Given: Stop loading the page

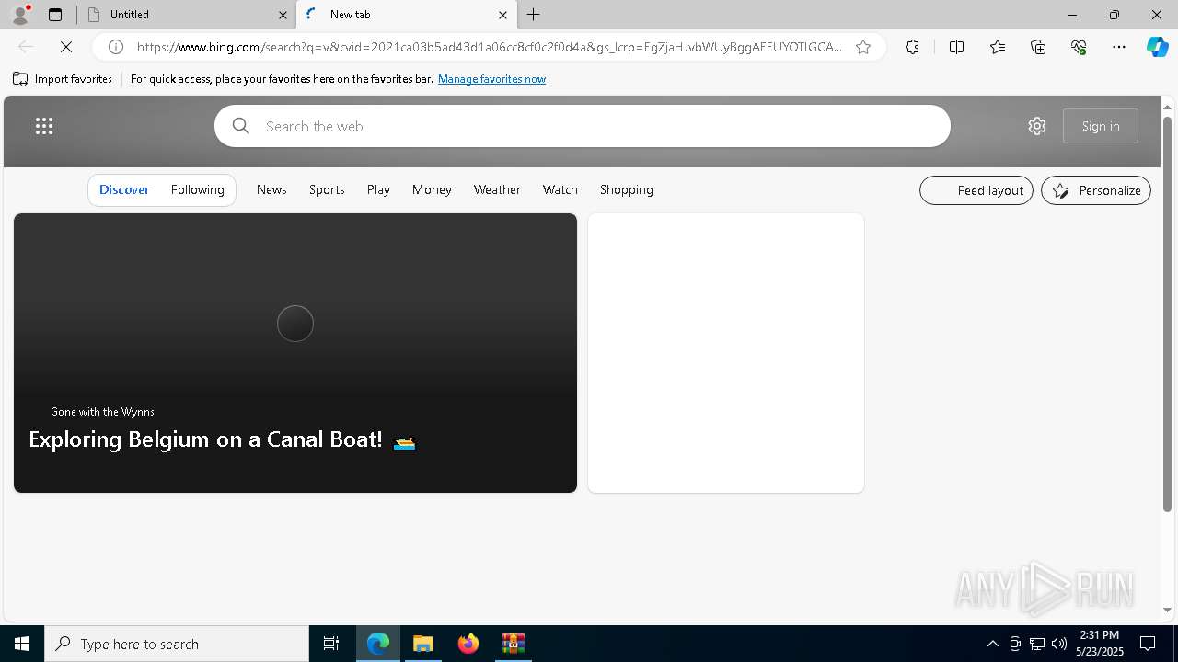Looking at the screenshot, I should 66,47.
